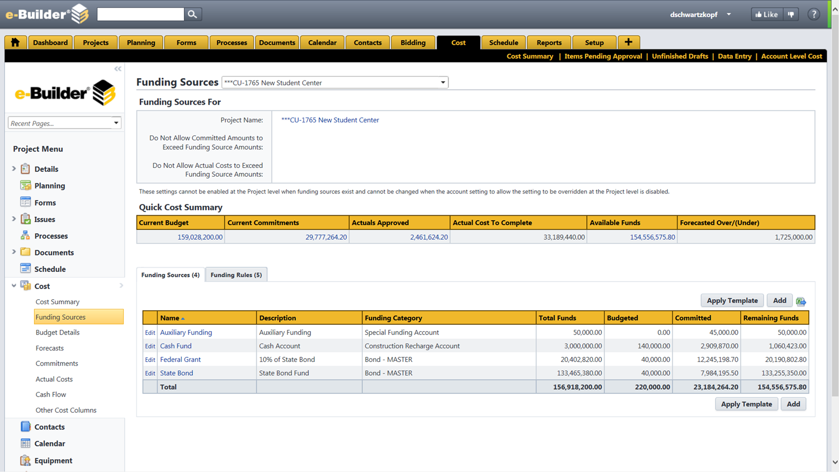
Task: Click the bottom Apply Template button
Action: pyautogui.click(x=746, y=404)
